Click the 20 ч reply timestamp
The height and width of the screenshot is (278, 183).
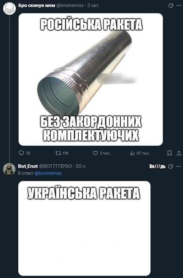81,166
